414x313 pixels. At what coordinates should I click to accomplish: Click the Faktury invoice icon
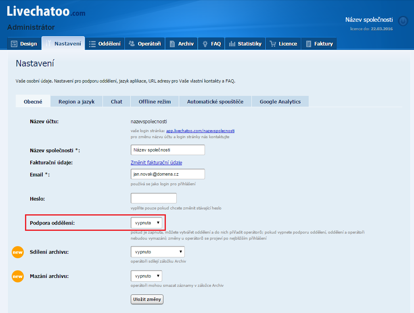[x=308, y=44]
